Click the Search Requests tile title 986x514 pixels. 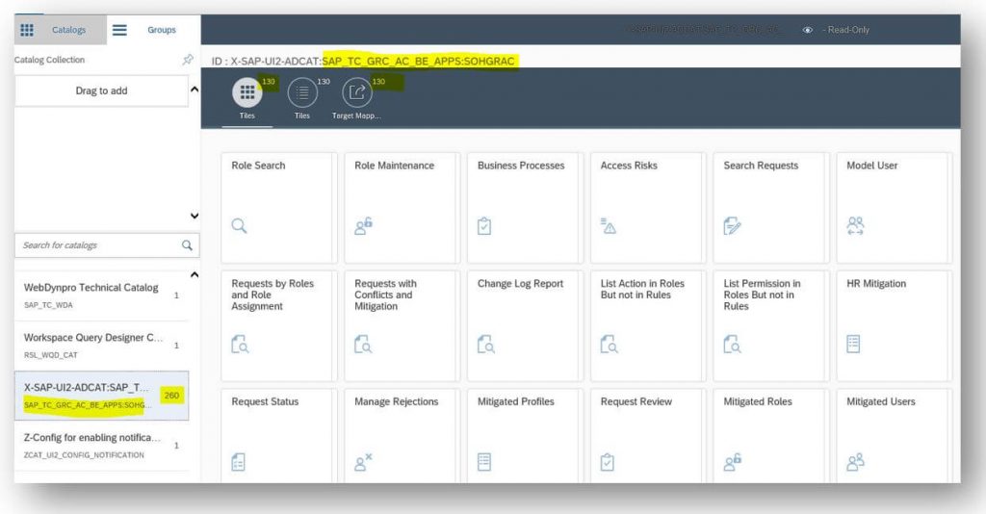761,166
